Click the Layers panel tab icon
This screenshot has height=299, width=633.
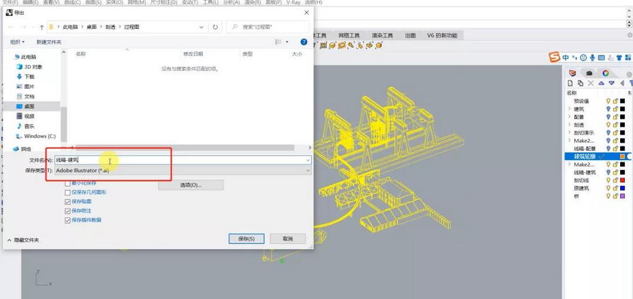pos(572,73)
